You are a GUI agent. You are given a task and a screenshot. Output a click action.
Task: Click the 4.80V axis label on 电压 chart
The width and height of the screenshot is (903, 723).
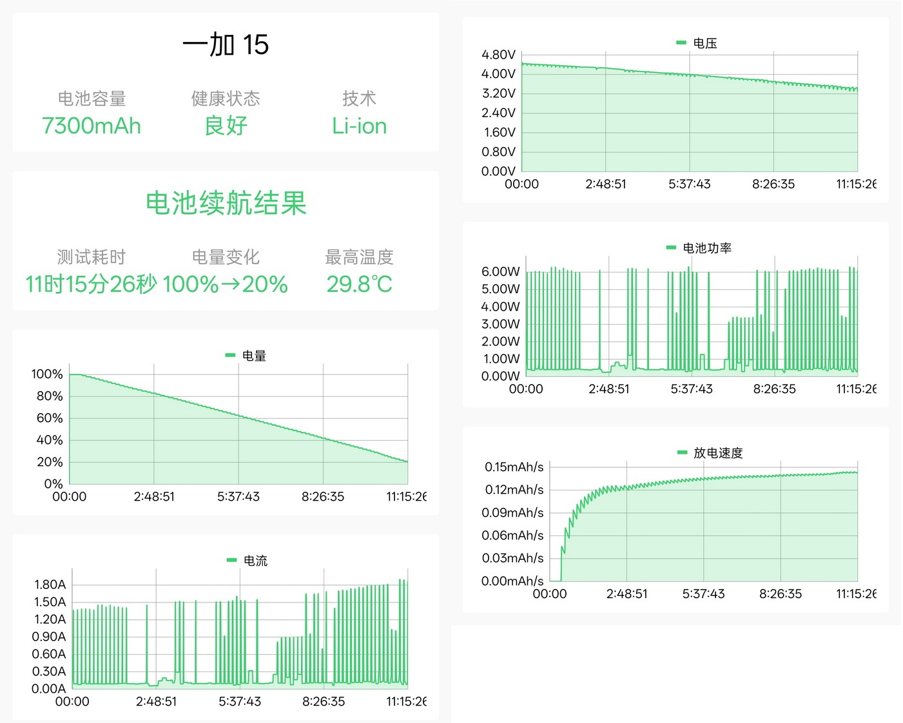[498, 55]
